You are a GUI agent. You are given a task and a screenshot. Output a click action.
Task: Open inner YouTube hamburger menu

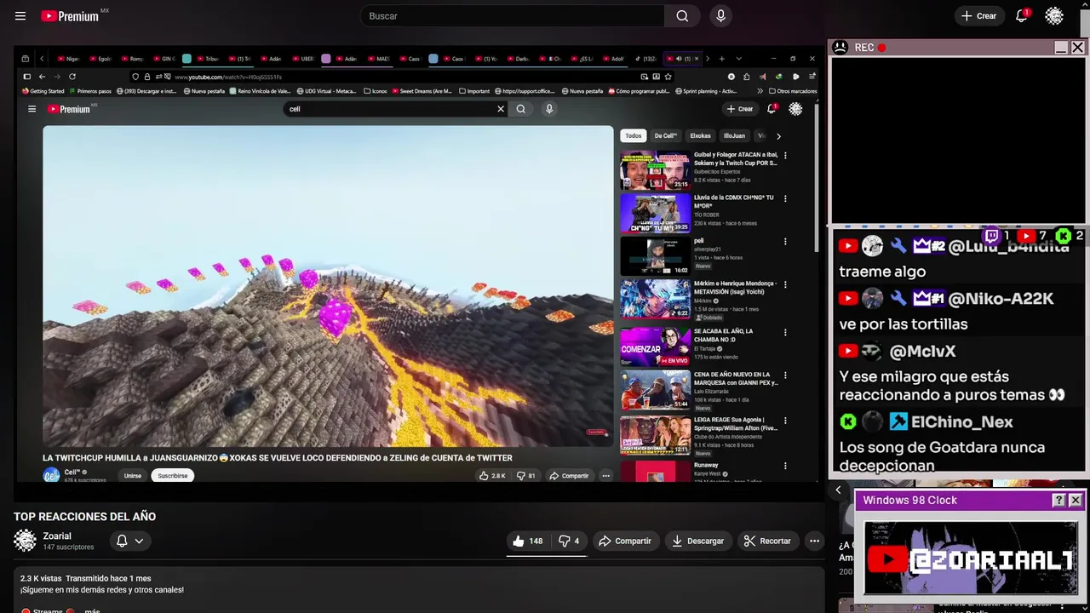click(32, 109)
